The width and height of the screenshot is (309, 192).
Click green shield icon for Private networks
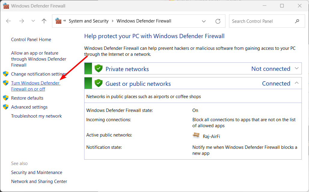(x=99, y=68)
